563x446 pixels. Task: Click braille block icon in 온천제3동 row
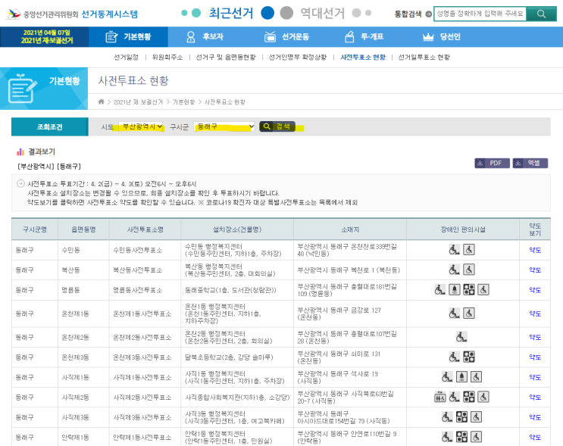click(x=469, y=357)
